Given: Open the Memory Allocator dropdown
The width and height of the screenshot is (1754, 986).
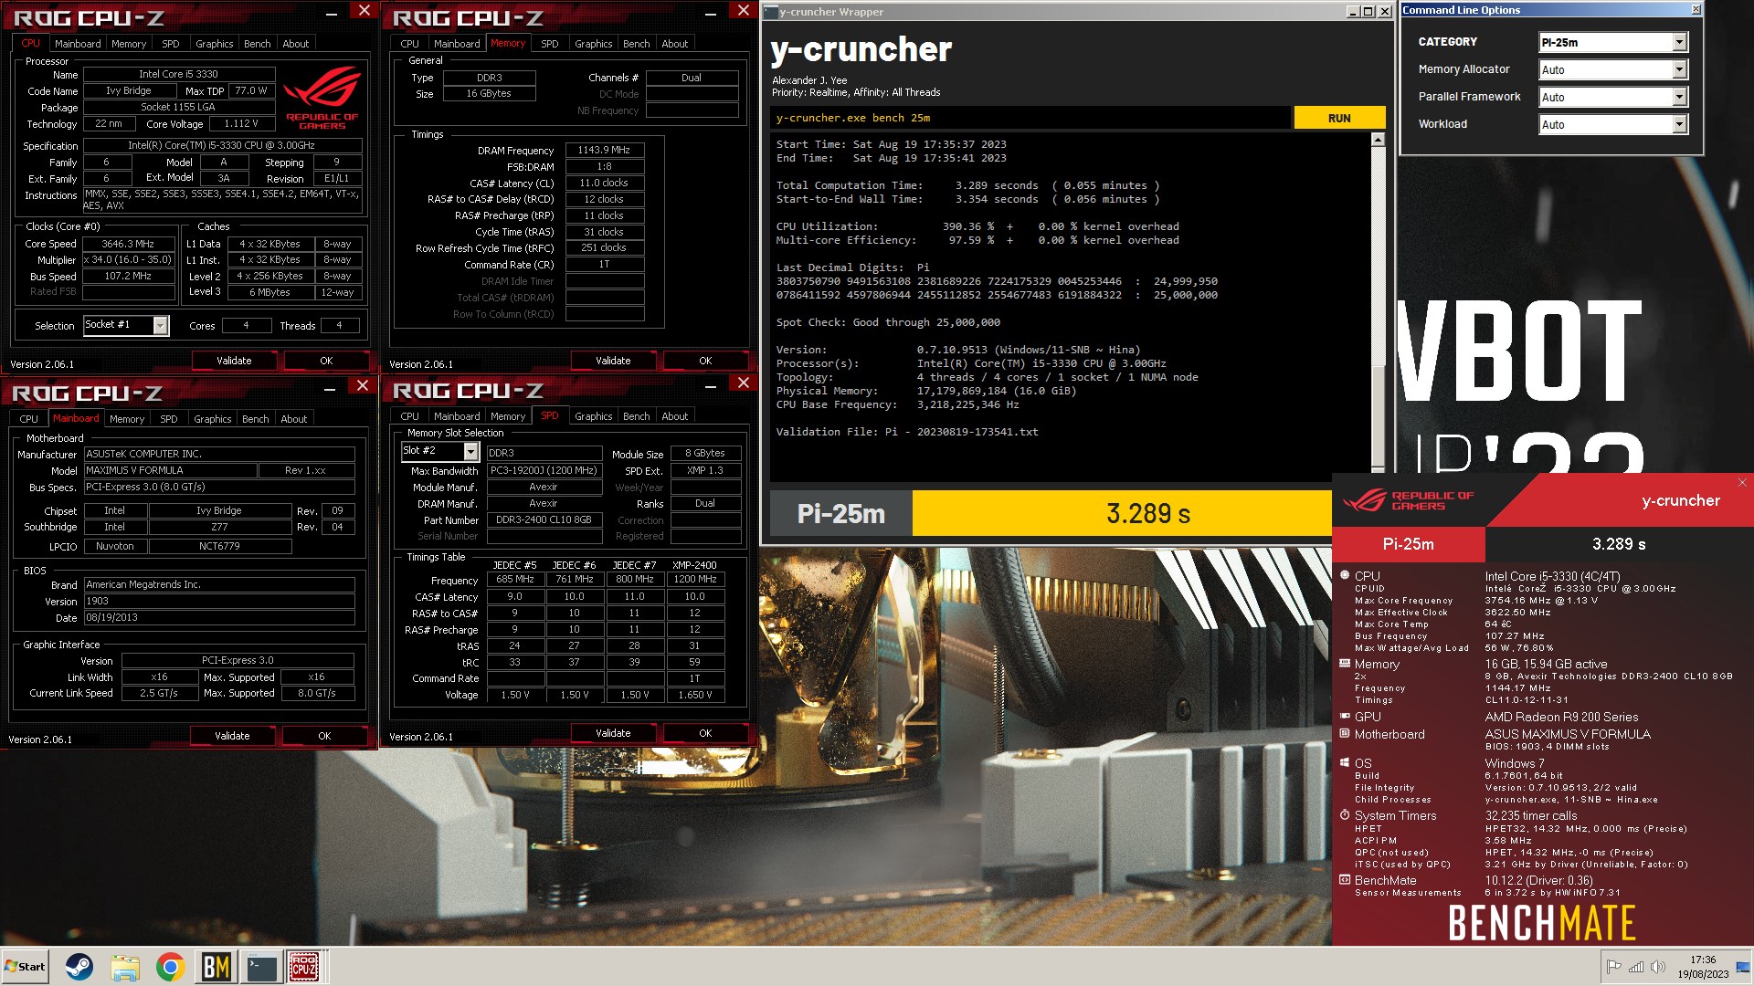Looking at the screenshot, I should pyautogui.click(x=1679, y=69).
